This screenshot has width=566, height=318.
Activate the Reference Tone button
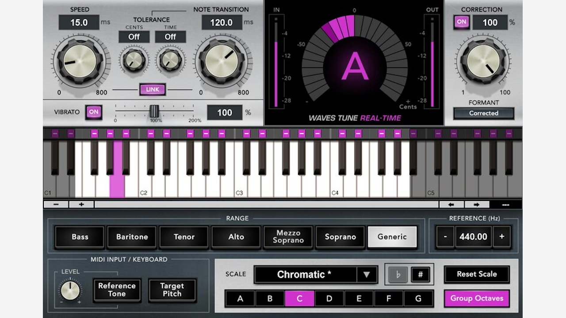point(116,290)
